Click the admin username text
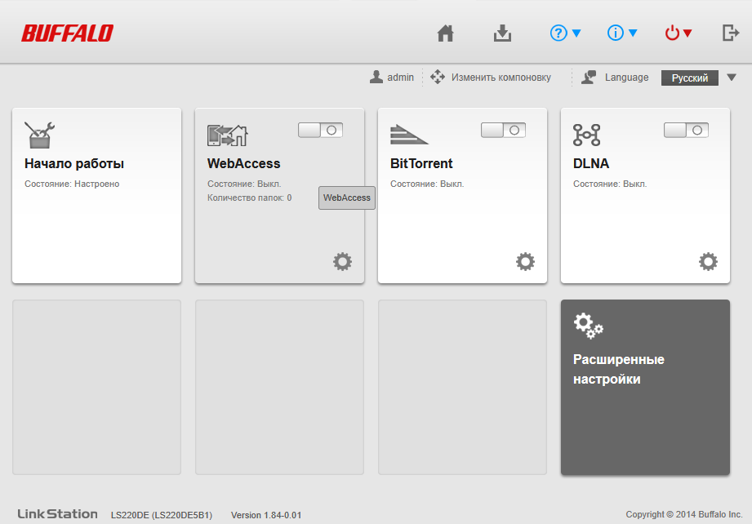Screen dimensions: 752x524 click(x=400, y=78)
